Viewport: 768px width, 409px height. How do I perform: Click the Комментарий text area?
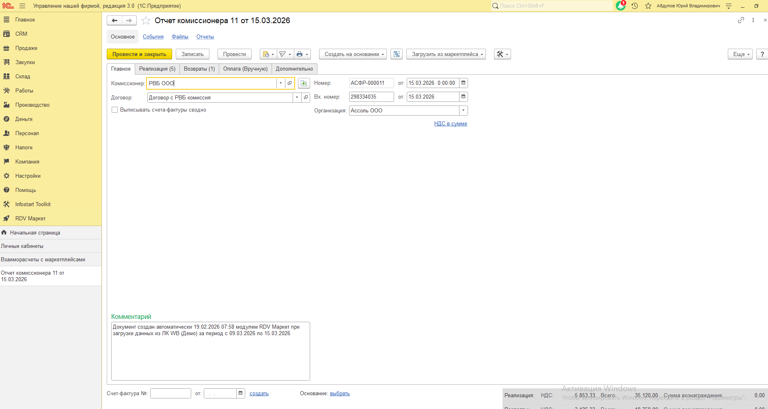[211, 351]
